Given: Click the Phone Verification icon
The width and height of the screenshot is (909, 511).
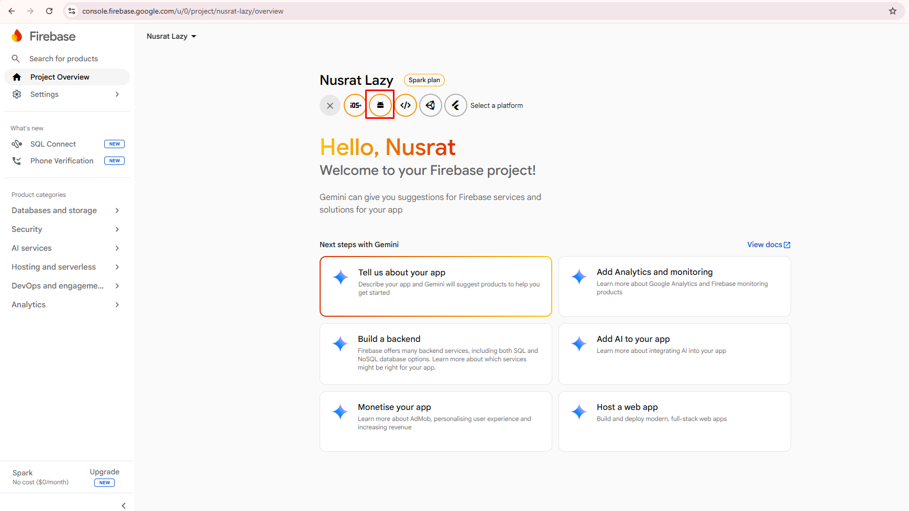Looking at the screenshot, I should (17, 161).
